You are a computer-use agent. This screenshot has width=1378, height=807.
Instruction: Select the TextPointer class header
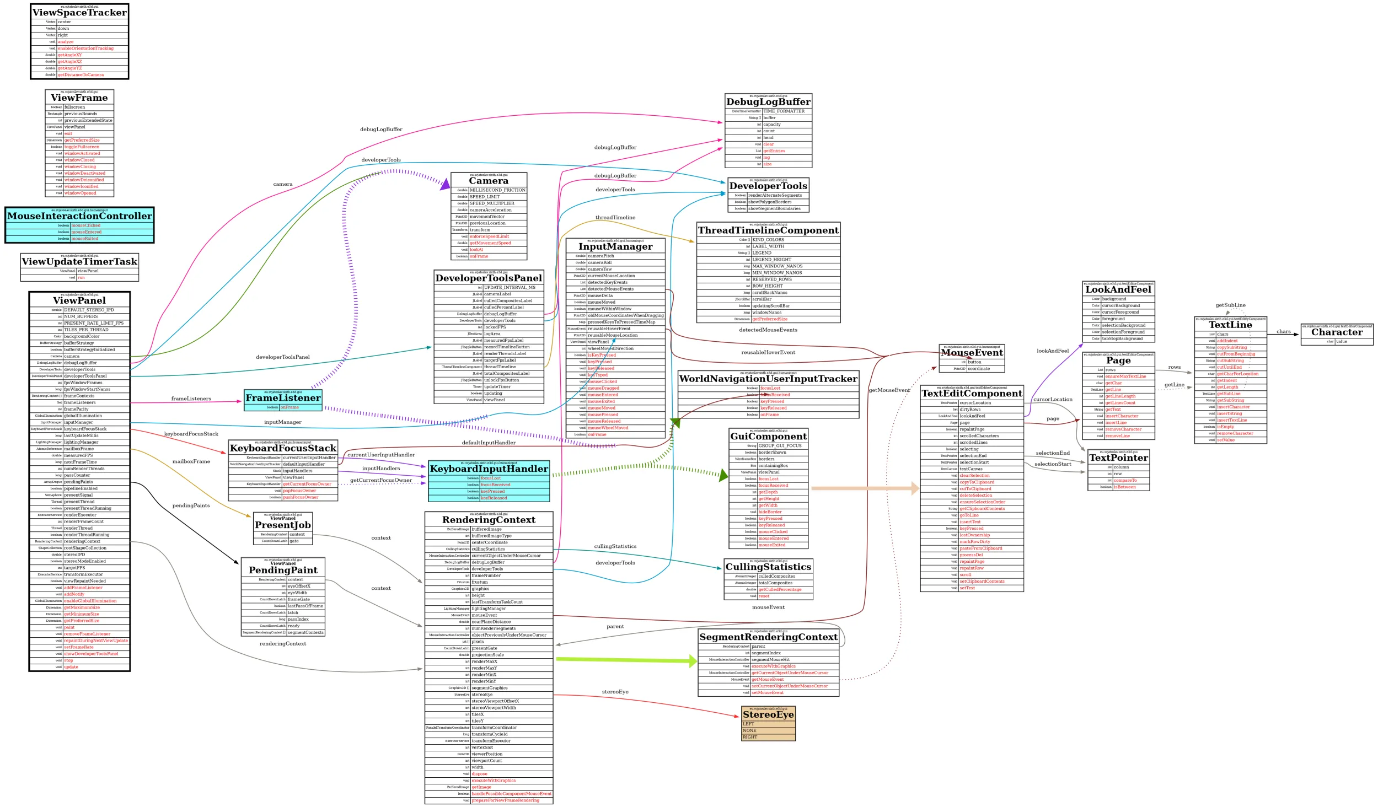[1118, 458]
